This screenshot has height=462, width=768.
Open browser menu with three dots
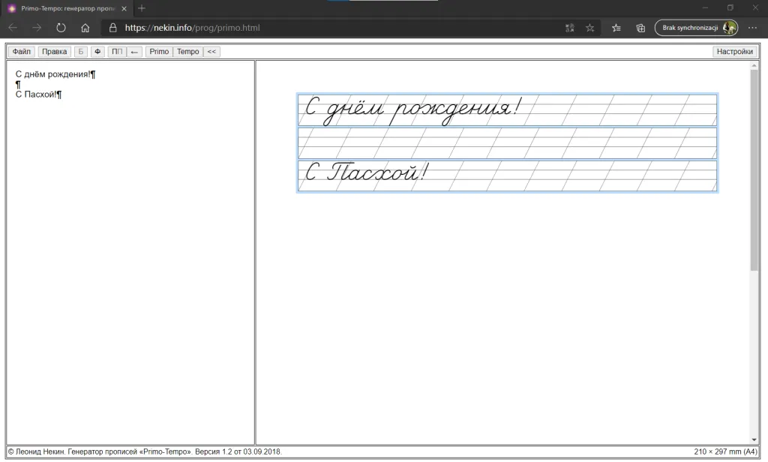(752, 28)
